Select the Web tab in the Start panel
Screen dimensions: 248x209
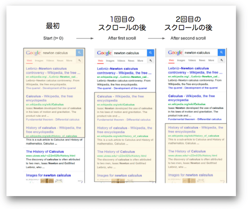[x=29, y=61]
